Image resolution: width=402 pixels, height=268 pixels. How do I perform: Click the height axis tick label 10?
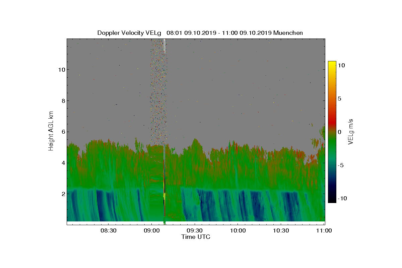coord(61,69)
